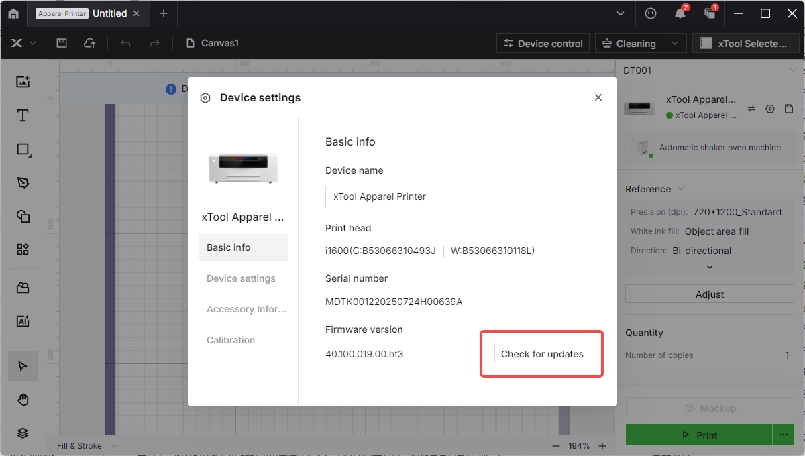Open the feedback smiley icon

(650, 13)
